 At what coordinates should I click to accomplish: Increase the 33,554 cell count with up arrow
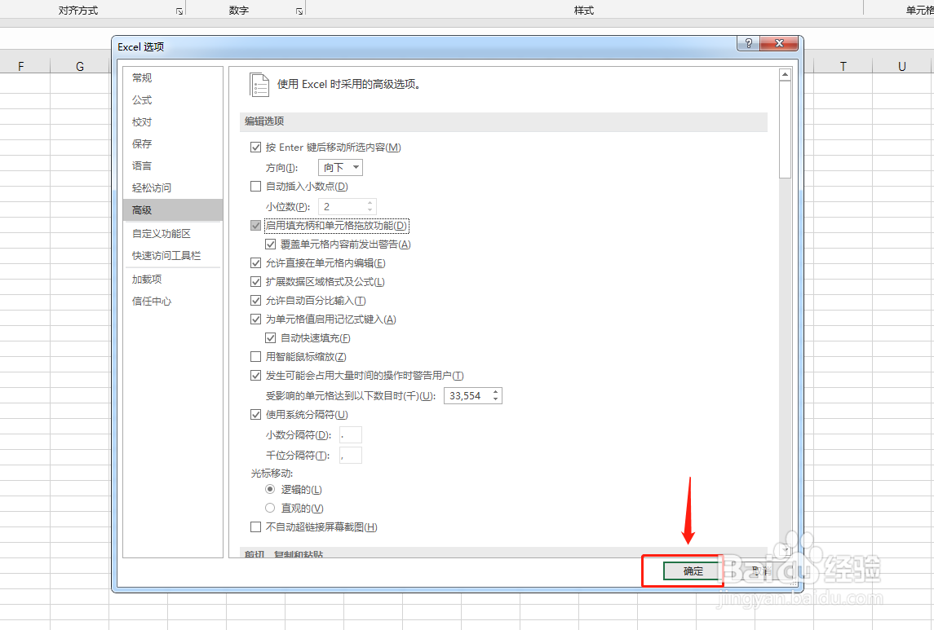(496, 392)
